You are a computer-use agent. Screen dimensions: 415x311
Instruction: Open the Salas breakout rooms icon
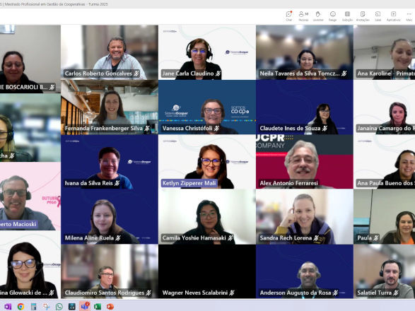click(x=378, y=16)
